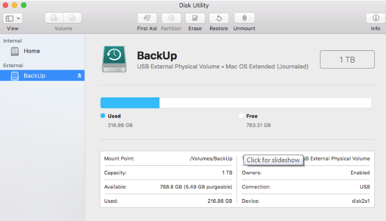Click the '/Volumes/BackUp' mount point value
386x221 pixels.
(211, 158)
